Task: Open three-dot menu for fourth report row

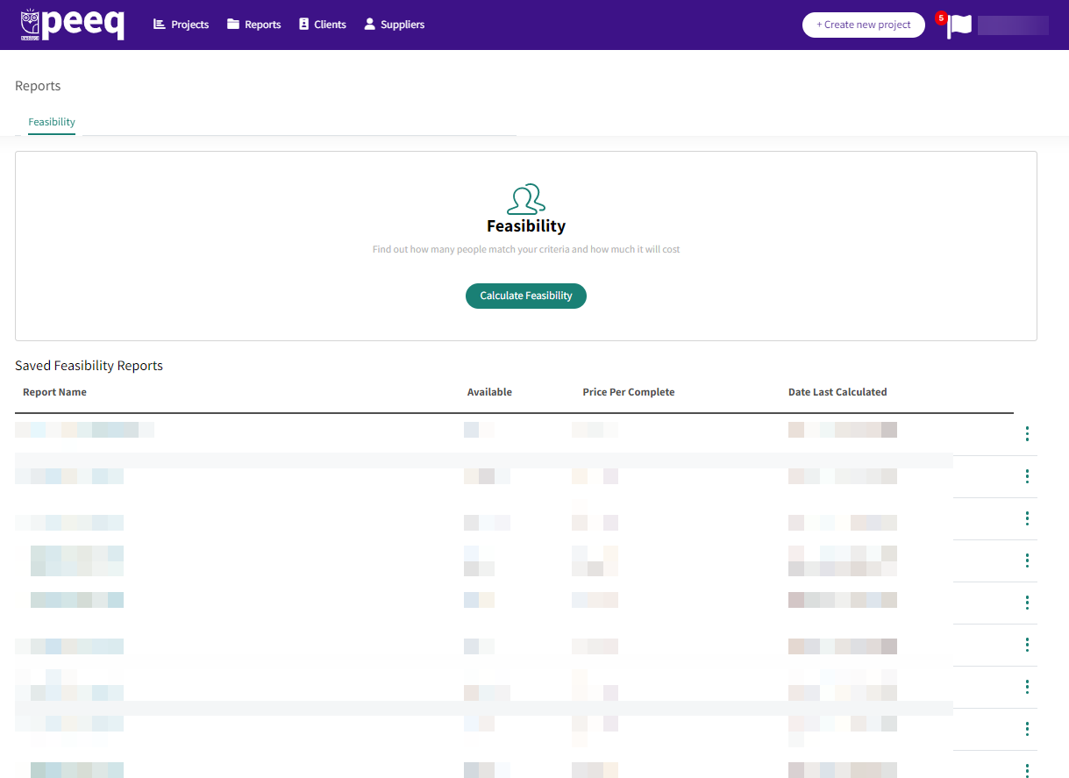Action: coord(1027,560)
